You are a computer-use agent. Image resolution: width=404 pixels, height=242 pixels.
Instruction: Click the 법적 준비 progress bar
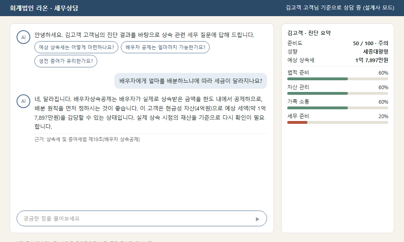point(337,79)
